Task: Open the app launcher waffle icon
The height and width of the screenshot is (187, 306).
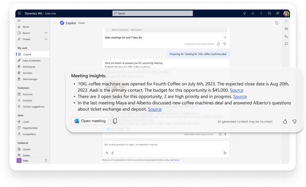Action: tap(19, 13)
